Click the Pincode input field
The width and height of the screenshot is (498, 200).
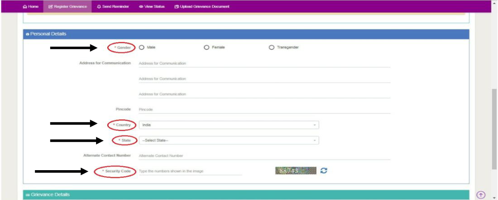264,110
